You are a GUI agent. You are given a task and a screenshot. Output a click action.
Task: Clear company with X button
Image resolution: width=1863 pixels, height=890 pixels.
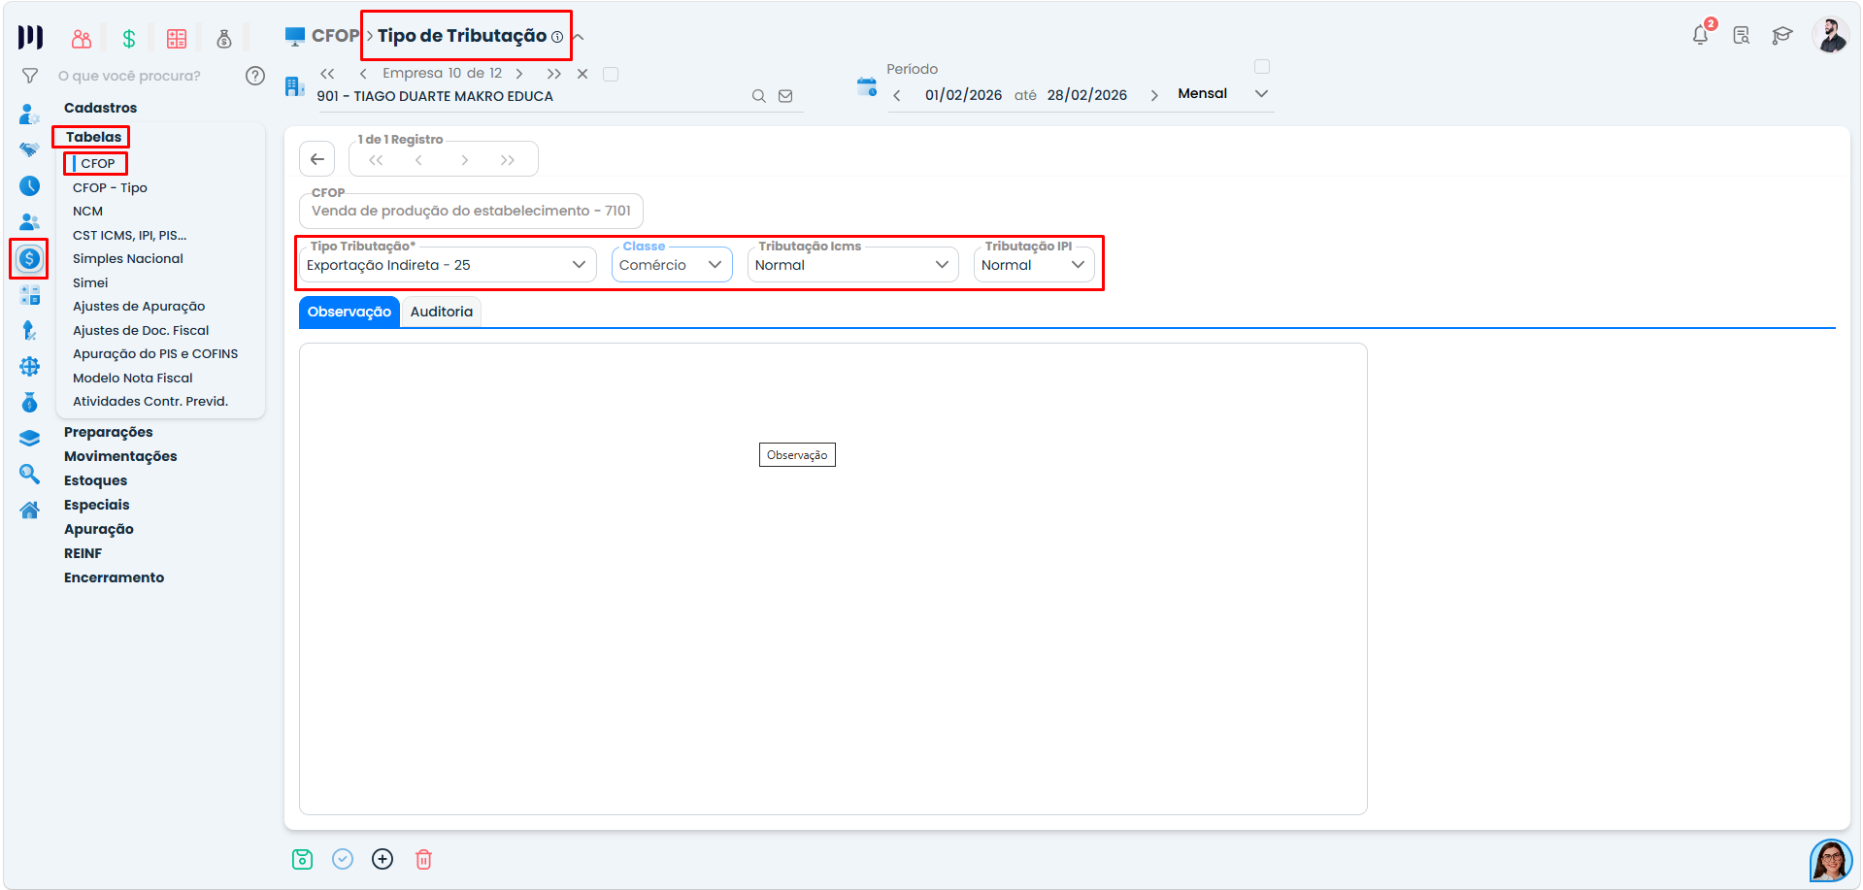[x=582, y=74]
